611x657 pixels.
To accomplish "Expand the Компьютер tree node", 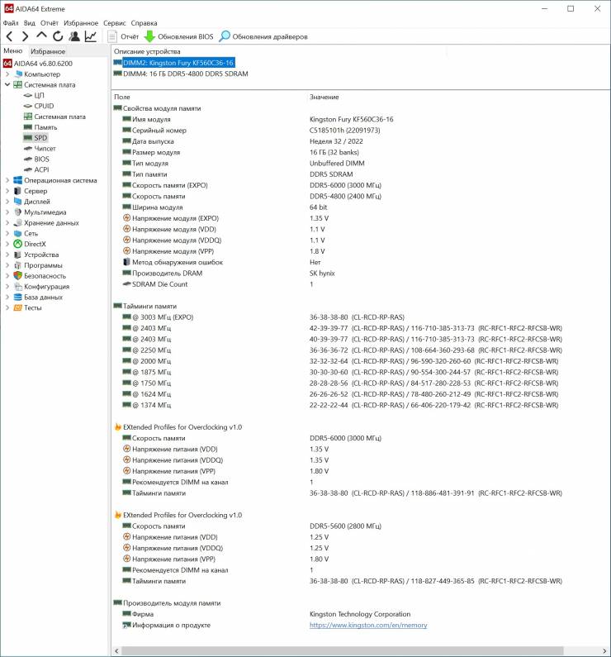I will point(7,74).
